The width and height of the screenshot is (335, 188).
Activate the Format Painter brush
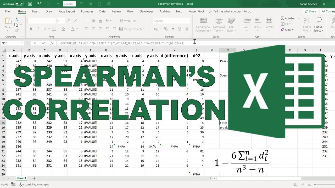(17, 31)
